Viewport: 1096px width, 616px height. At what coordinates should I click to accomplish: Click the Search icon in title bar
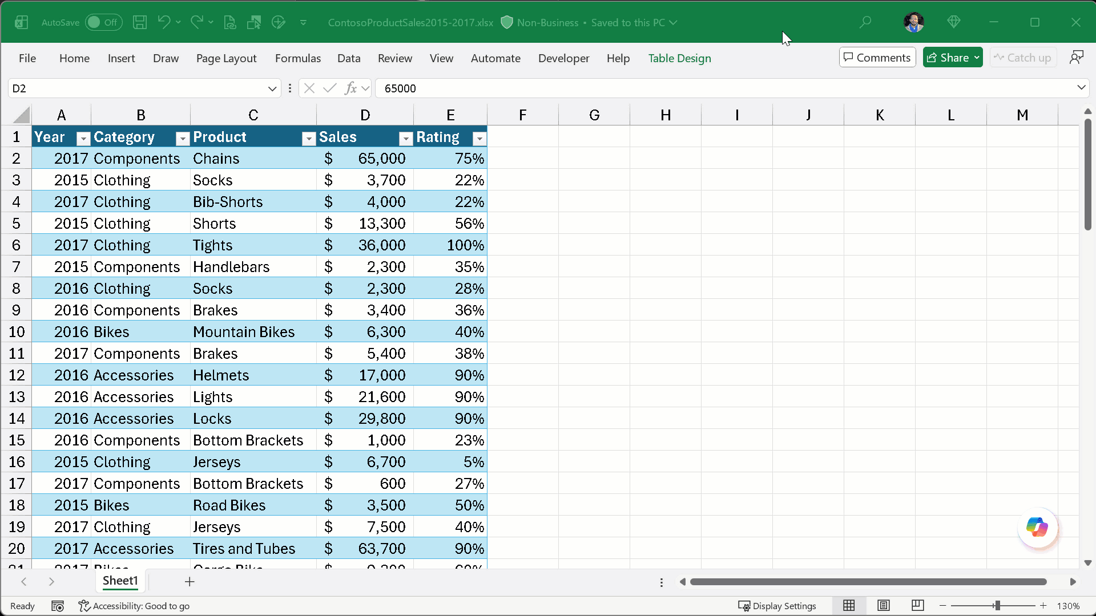tap(865, 22)
